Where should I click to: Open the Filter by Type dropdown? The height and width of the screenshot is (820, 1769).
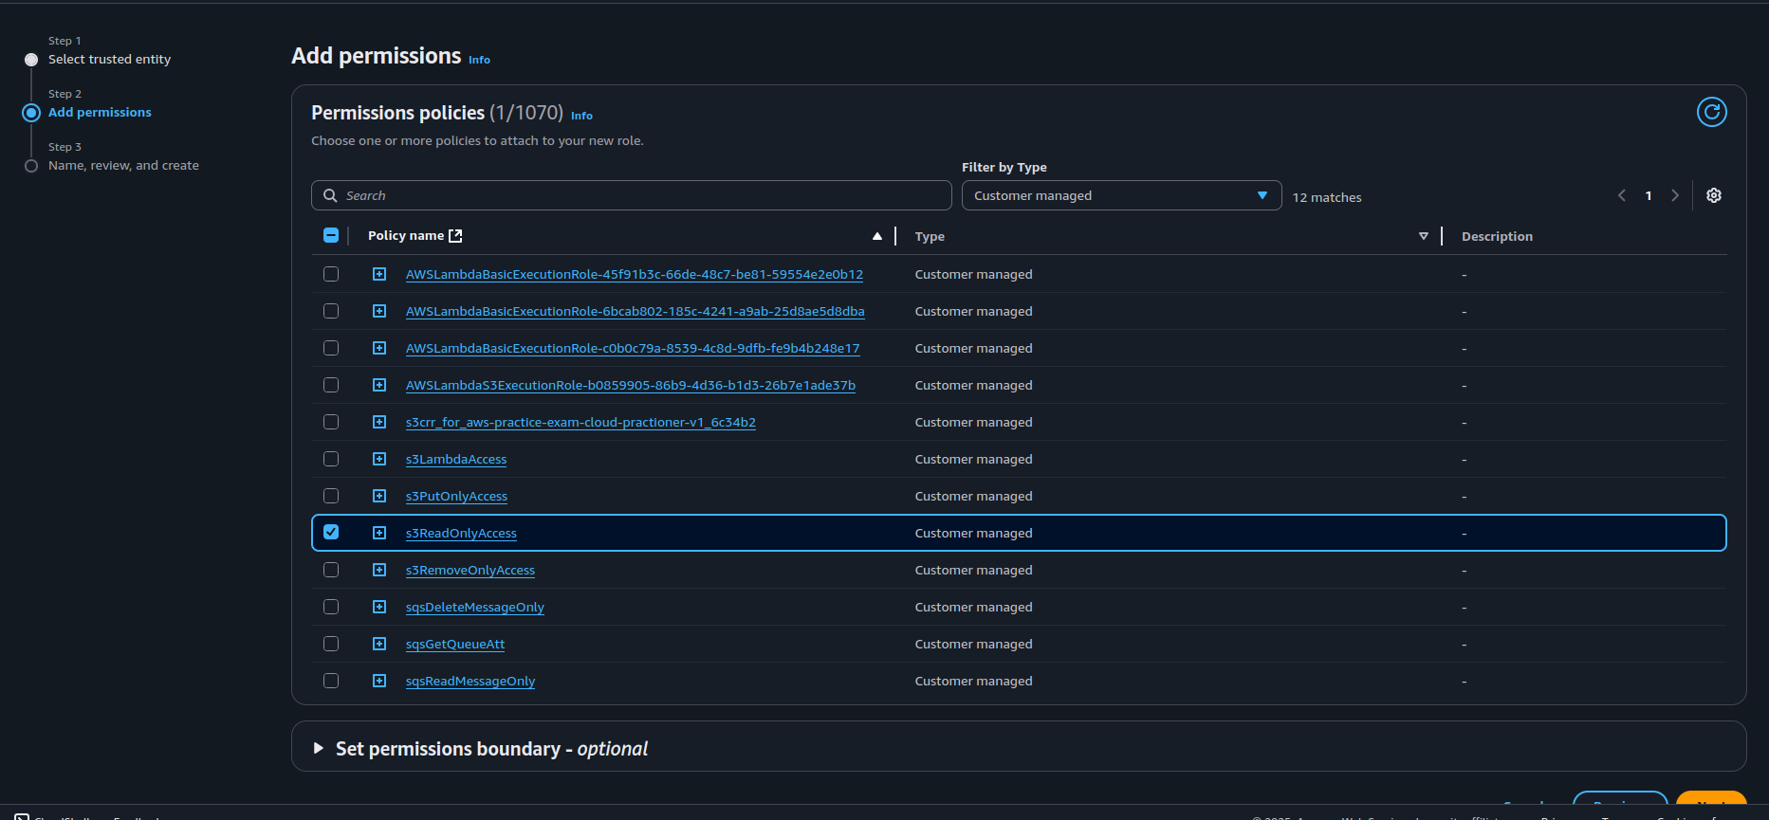[x=1121, y=195]
